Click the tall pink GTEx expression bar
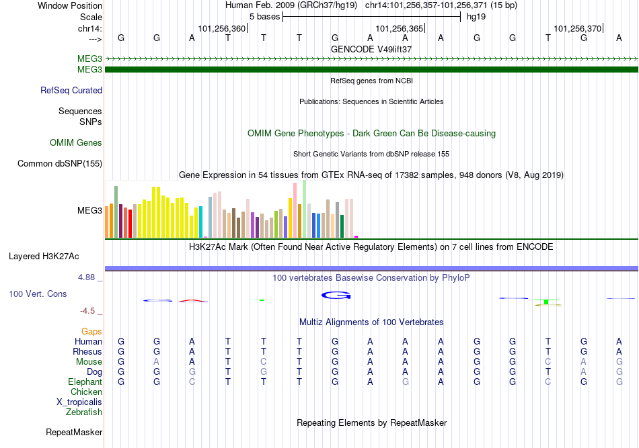The width and height of the screenshot is (639, 448). [x=295, y=210]
